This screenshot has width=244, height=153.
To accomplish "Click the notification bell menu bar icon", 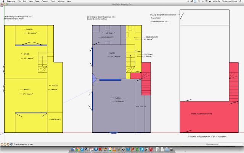I will click(x=188, y=2).
